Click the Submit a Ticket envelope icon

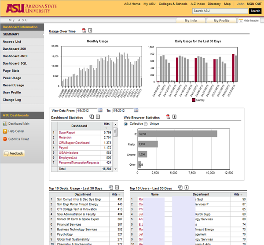[5, 139]
